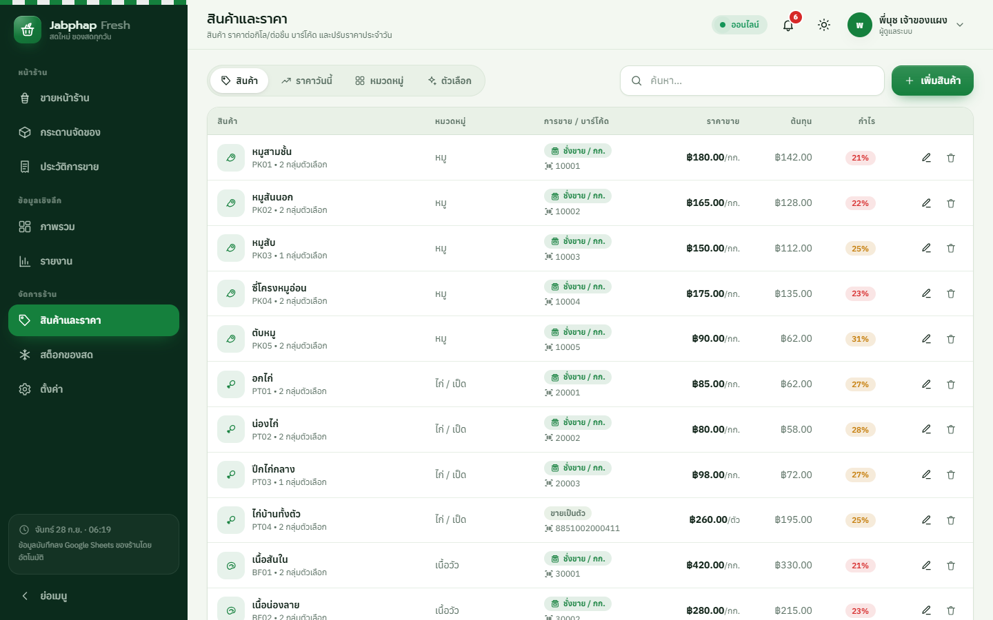Click the หมูสับ product thumbnail icon
Screen dimensions: 993x620
click(x=231, y=248)
